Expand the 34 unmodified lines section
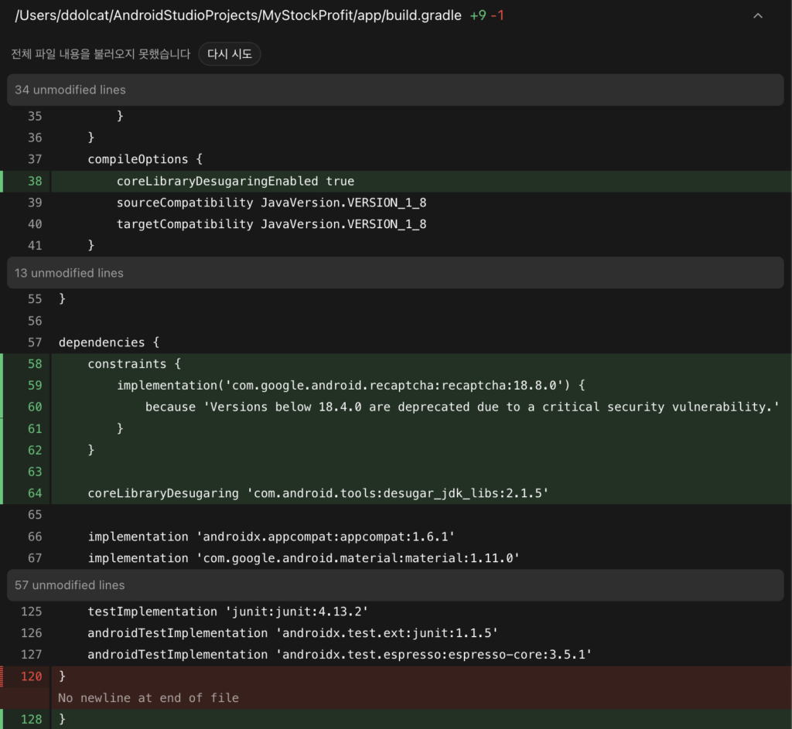Viewport: 792px width, 729px height. coord(395,90)
